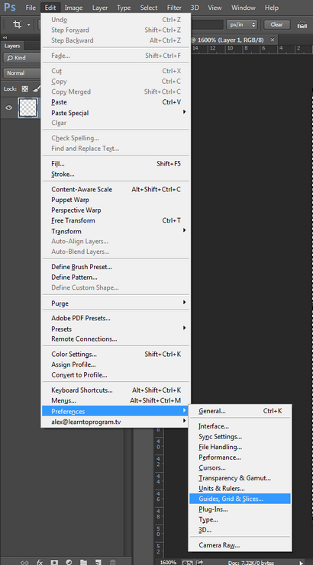The image size is (313, 565).
Task: Open the Crop tool preset picker arrow
Action: [28, 25]
